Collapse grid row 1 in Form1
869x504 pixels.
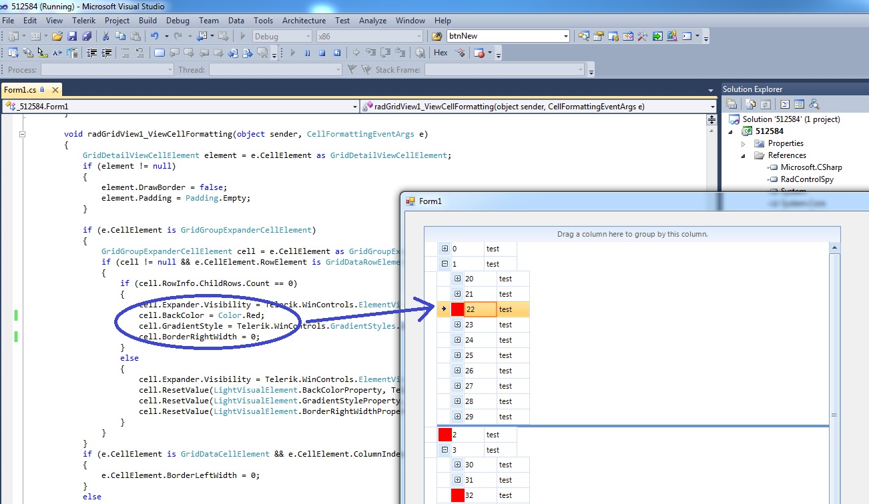pyautogui.click(x=445, y=264)
